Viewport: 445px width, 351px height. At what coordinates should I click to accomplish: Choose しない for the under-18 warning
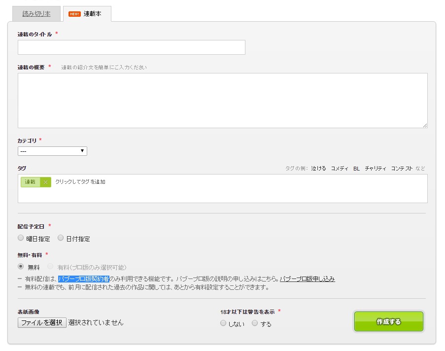click(223, 323)
